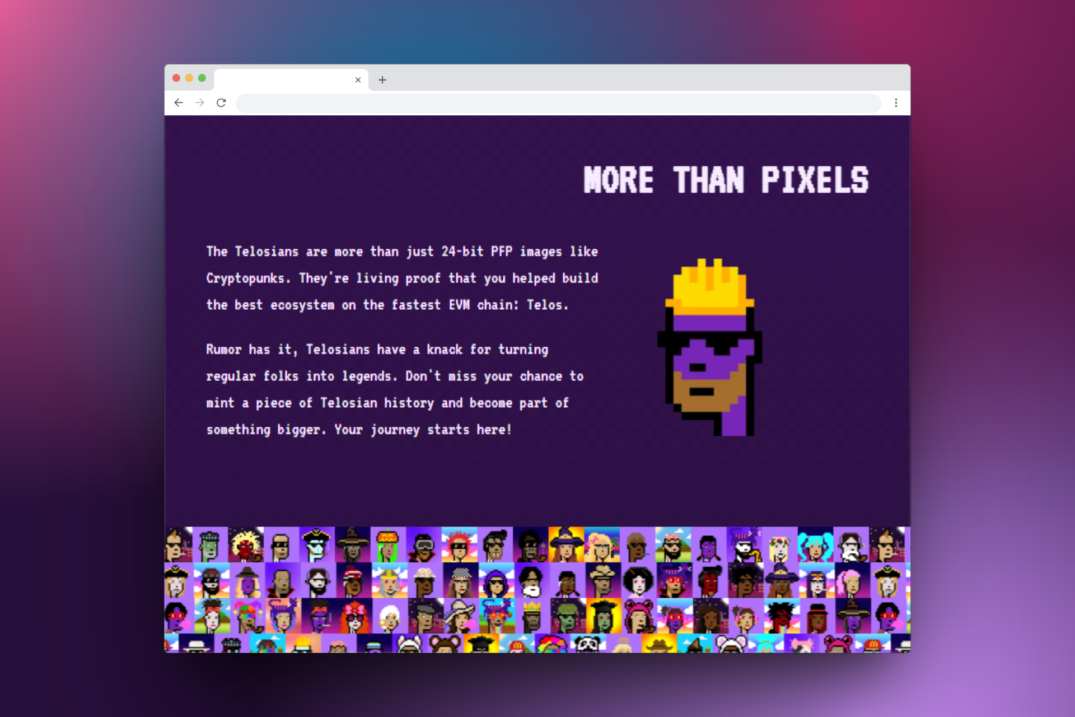Click the avatar wearing ski goggles
1075x717 pixels.
[x=423, y=545]
